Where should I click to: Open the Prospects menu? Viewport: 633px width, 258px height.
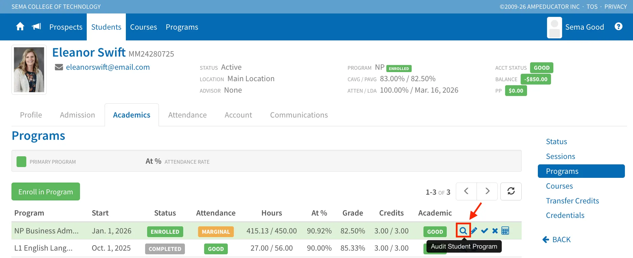pos(66,27)
